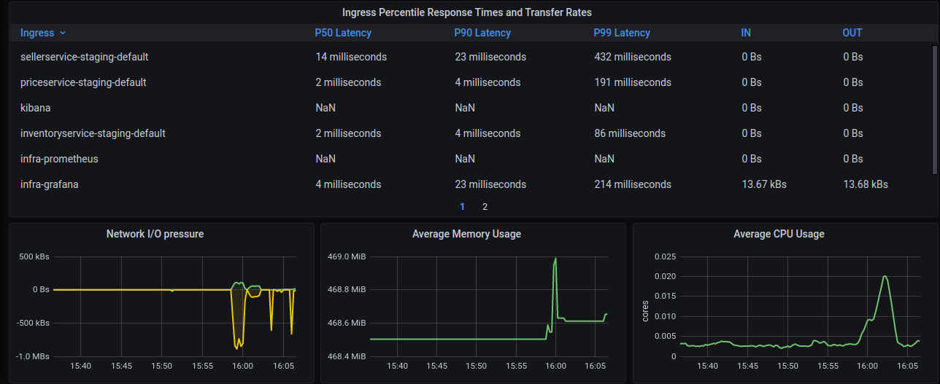Sort by P99 Latency column header
Screen dimensions: 940x384
pos(622,33)
